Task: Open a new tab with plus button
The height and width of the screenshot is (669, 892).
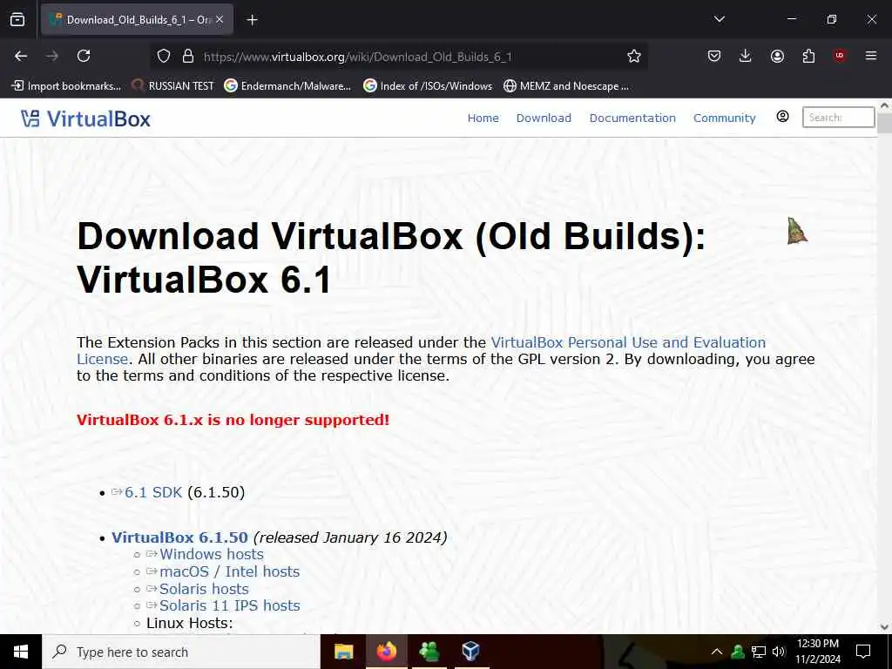Action: click(252, 20)
